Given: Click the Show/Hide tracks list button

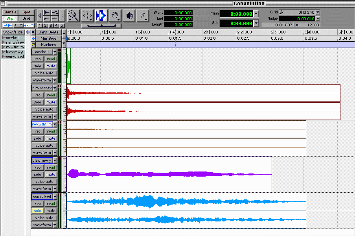Looking at the screenshot, I should (13, 32).
